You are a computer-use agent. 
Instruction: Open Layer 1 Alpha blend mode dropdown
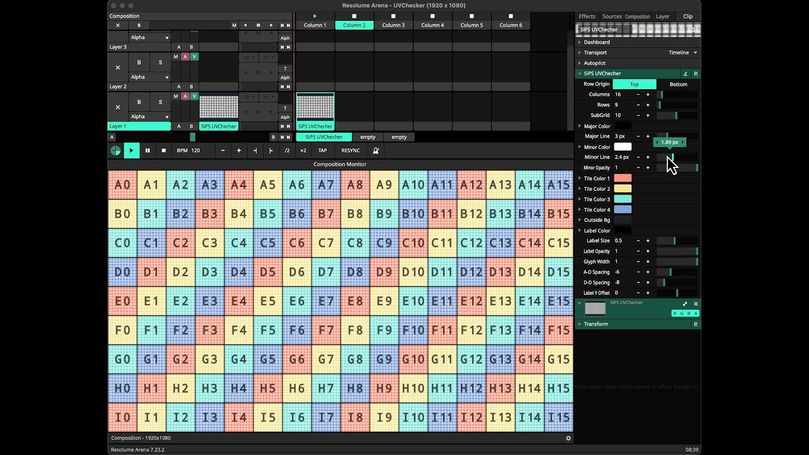pos(150,117)
